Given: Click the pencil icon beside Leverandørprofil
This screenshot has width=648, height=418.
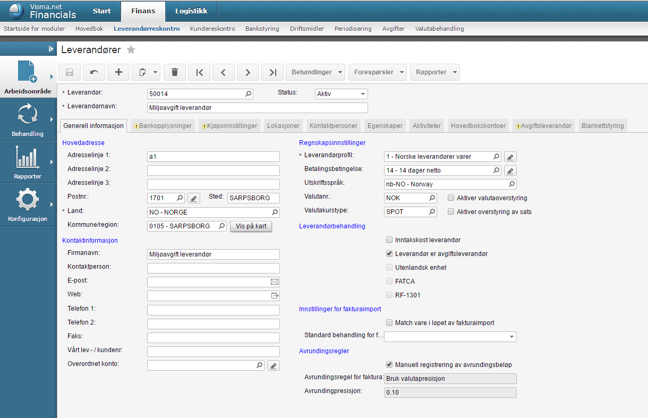Looking at the screenshot, I should [x=510, y=157].
